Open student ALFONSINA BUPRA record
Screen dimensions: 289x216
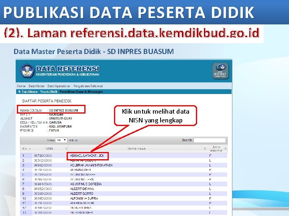point(84,198)
